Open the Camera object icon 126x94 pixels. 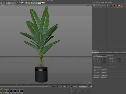(x=41, y=3)
